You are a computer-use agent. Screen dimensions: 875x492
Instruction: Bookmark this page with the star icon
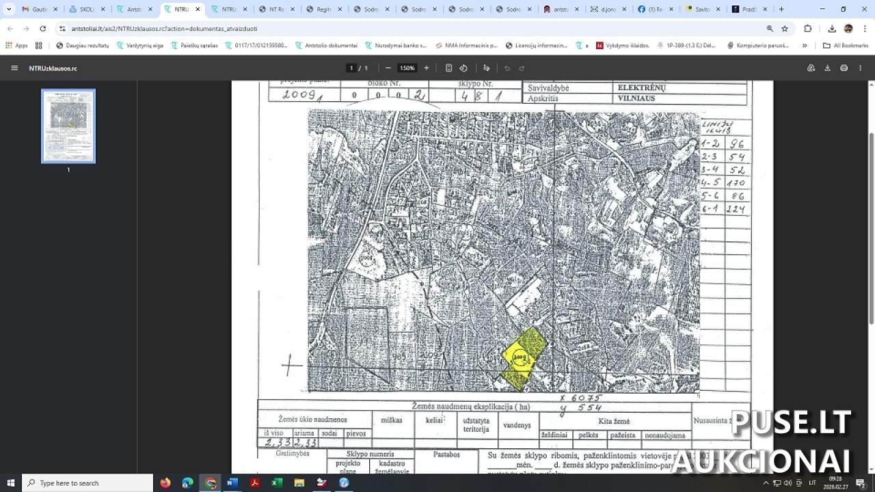pos(785,29)
